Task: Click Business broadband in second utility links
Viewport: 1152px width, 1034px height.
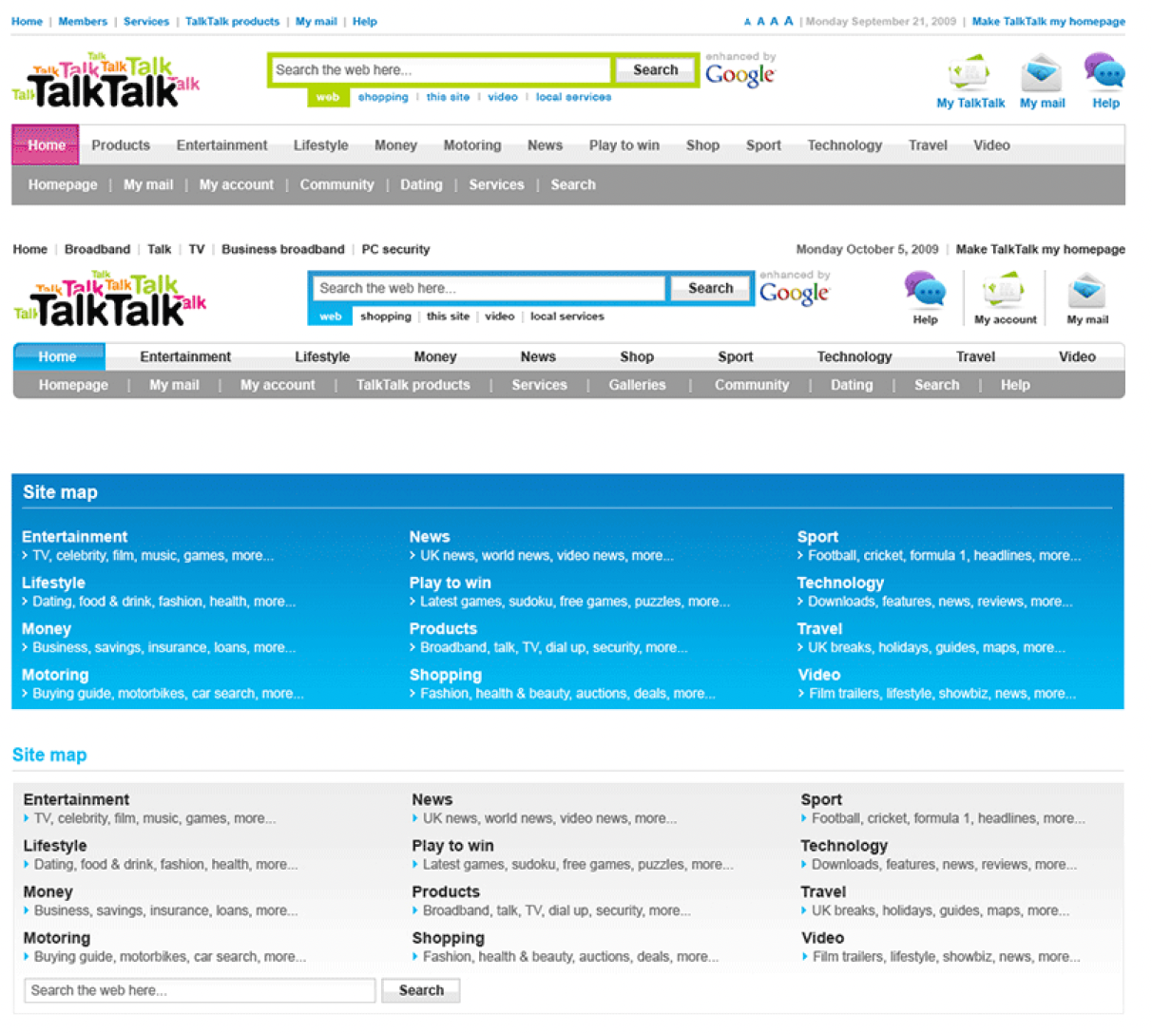Action: (x=283, y=249)
